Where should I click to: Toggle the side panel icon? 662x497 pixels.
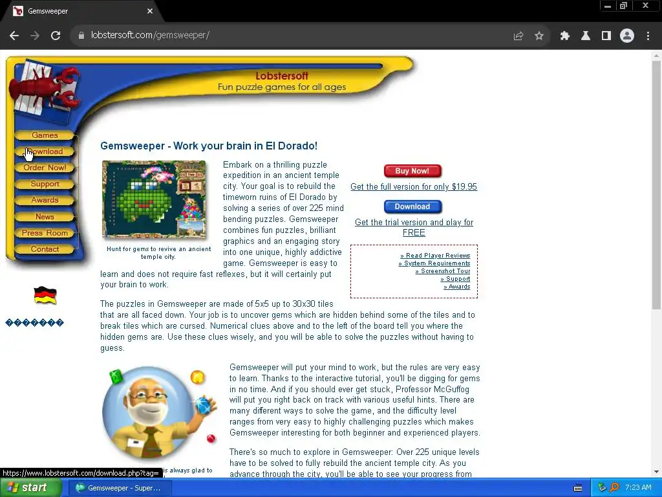tap(606, 36)
